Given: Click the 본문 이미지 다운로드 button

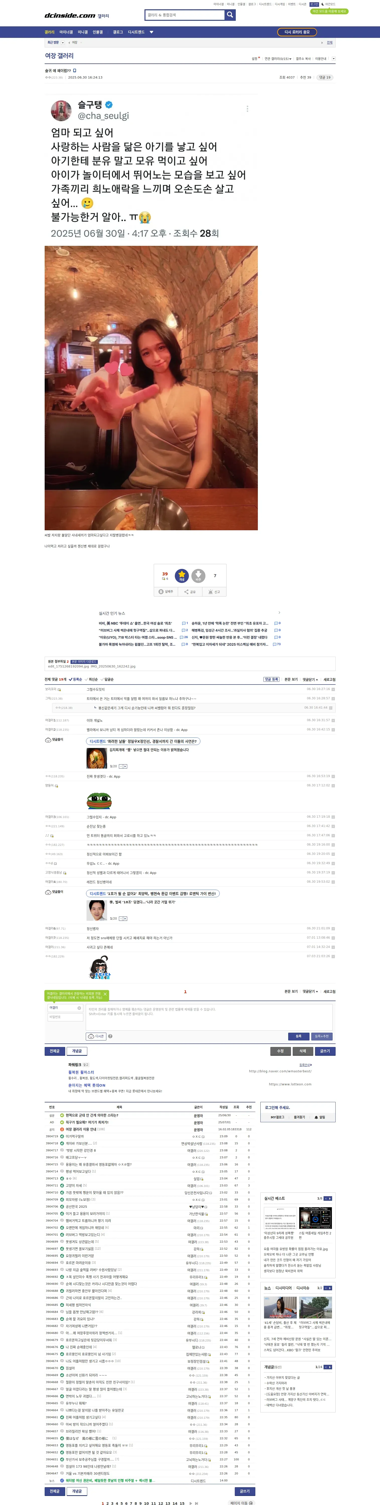Looking at the screenshot, I should click(x=84, y=662).
